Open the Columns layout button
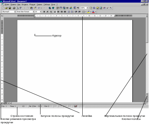 pyautogui.click(x=67, y=8)
